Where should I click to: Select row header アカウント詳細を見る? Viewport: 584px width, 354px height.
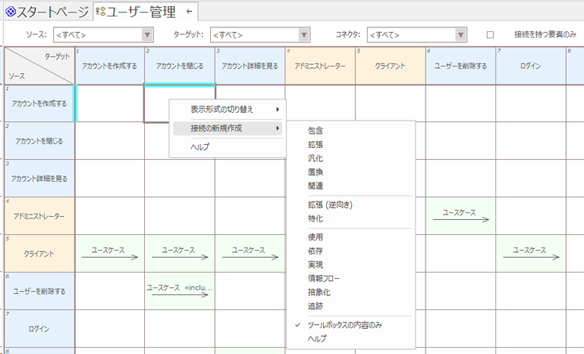(x=39, y=179)
